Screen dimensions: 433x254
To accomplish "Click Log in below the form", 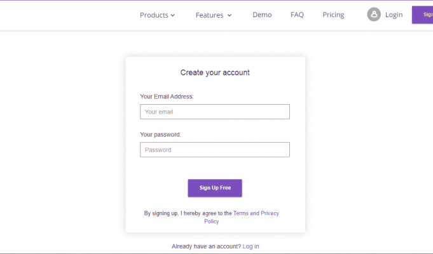I will (251, 246).
